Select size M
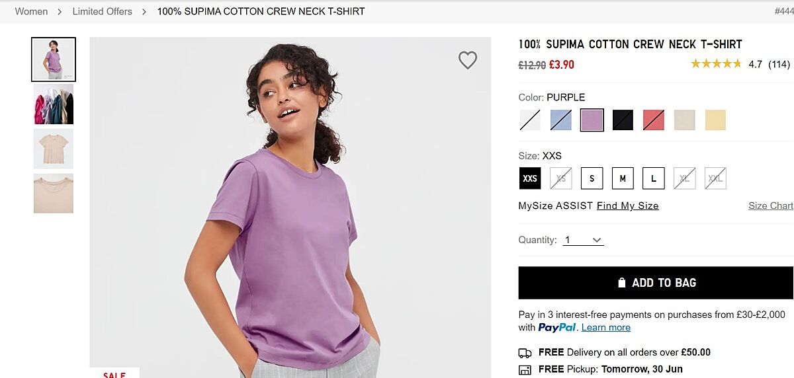Screen dimensions: 794x378 [623, 178]
